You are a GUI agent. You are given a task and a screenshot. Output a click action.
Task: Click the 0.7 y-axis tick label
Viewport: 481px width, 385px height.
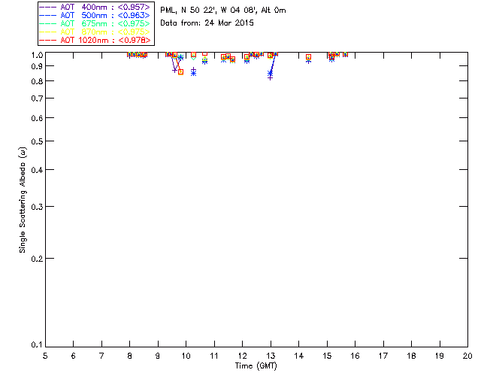pyautogui.click(x=38, y=99)
